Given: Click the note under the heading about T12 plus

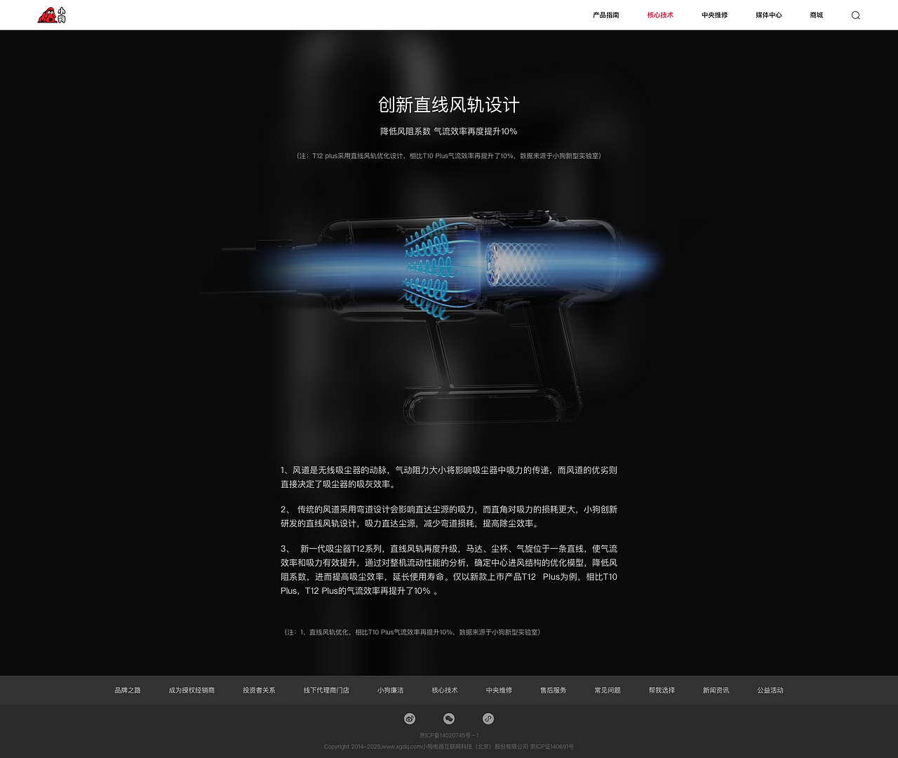Looking at the screenshot, I should point(449,156).
